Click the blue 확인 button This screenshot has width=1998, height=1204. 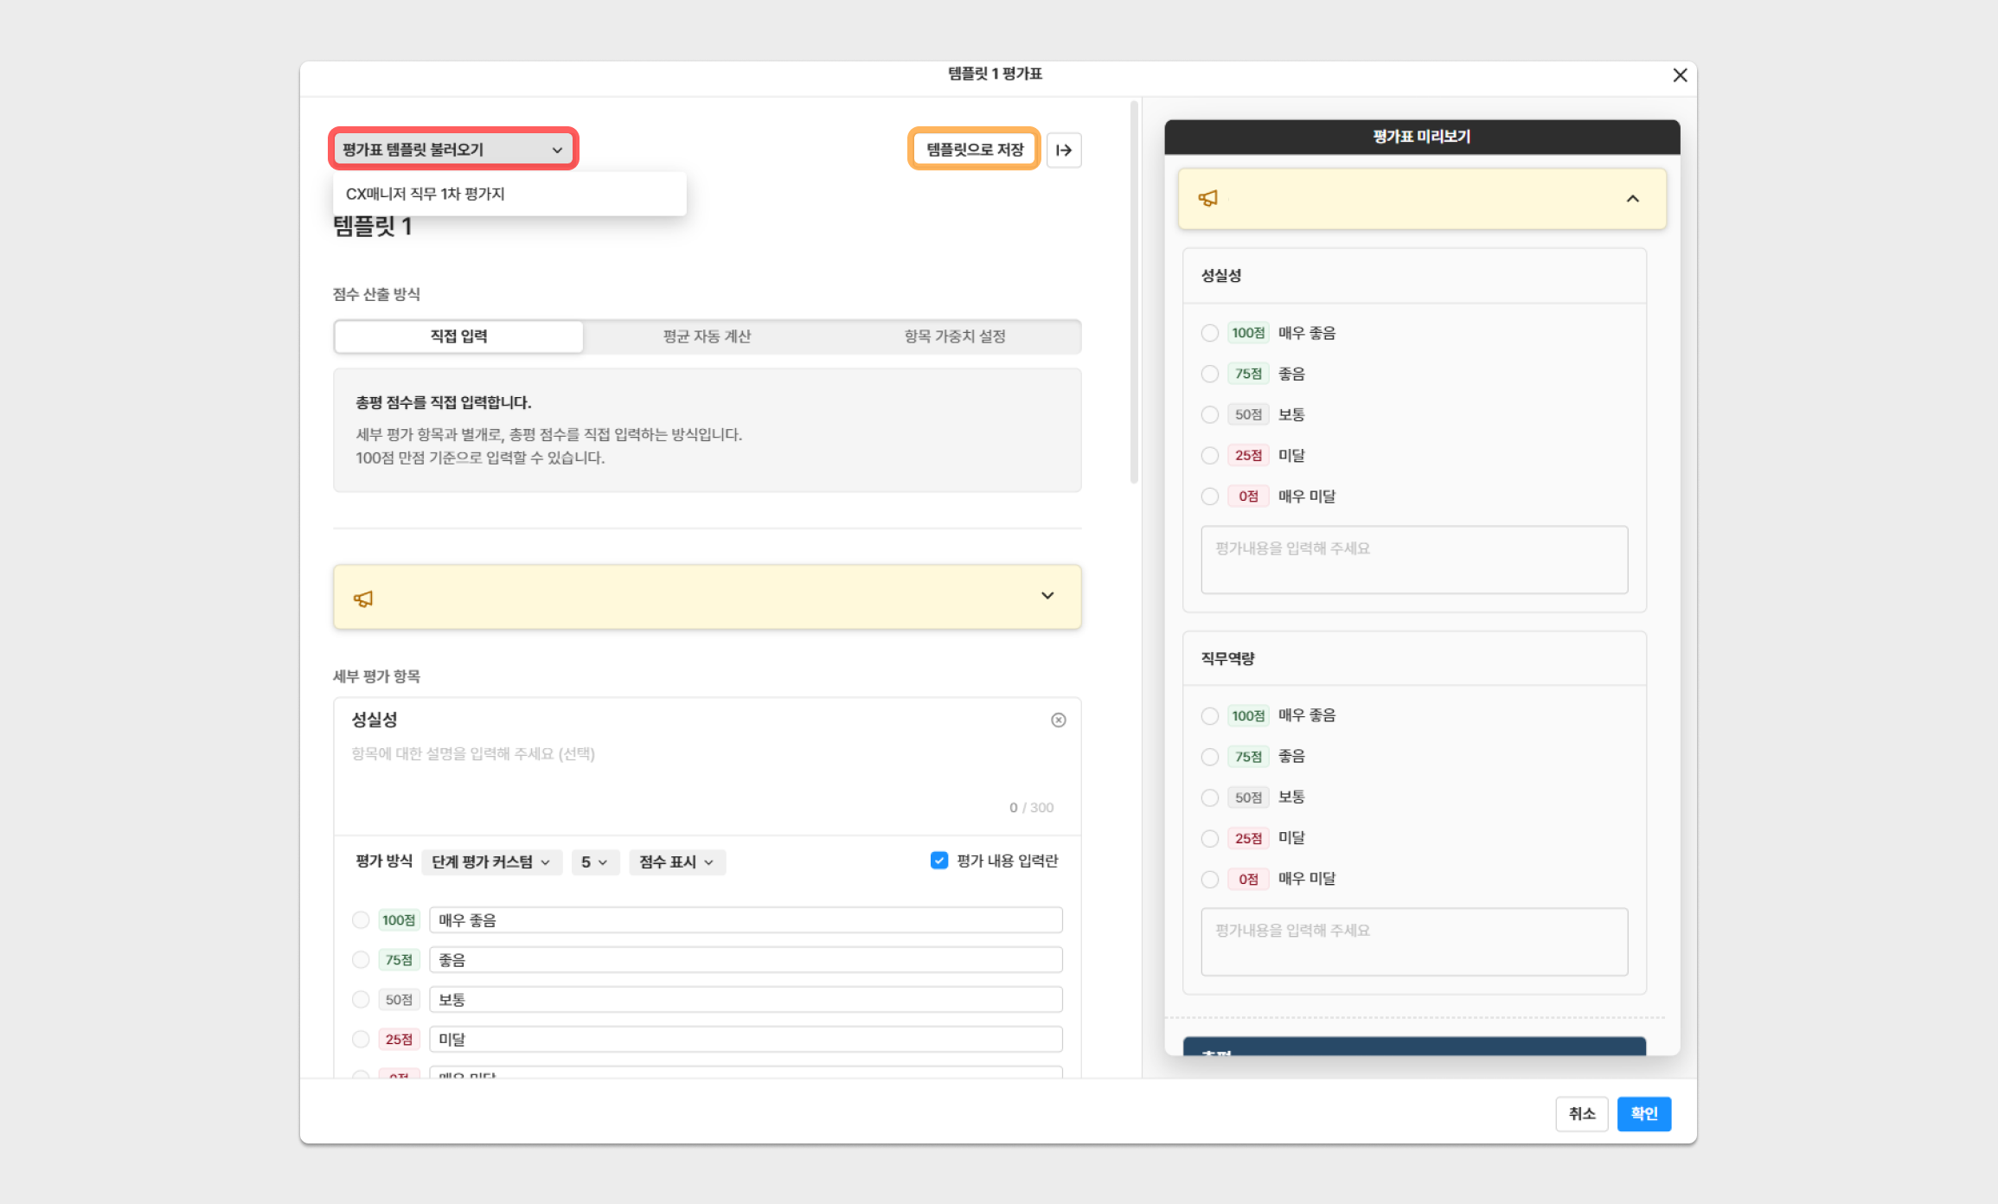pos(1643,1113)
